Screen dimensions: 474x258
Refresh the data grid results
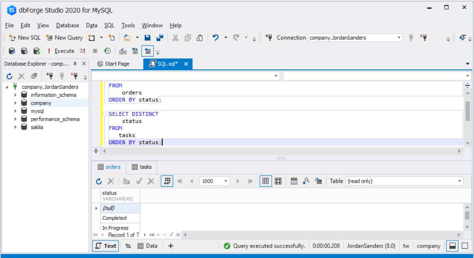[x=99, y=181]
